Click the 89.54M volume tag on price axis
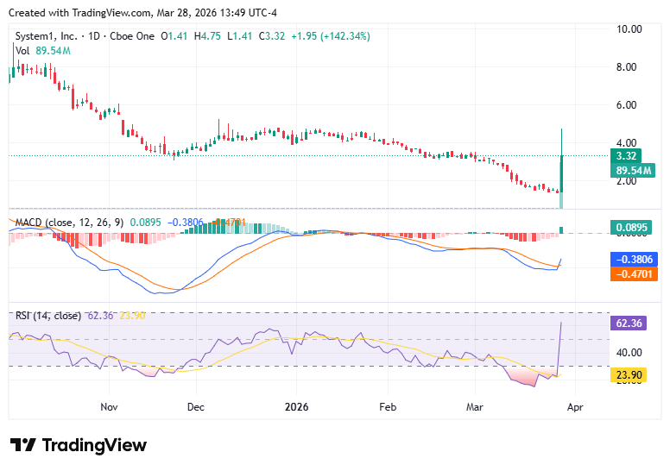 tap(633, 171)
